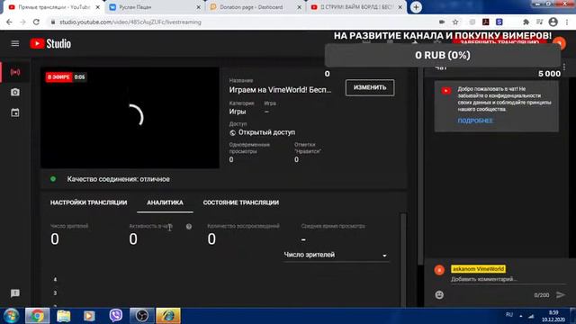
Task: Switch to the Руслан Пацан browser tab
Action: click(153, 7)
